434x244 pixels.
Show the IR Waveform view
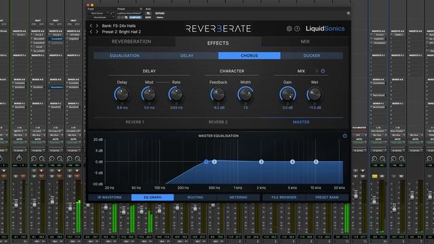coord(110,197)
